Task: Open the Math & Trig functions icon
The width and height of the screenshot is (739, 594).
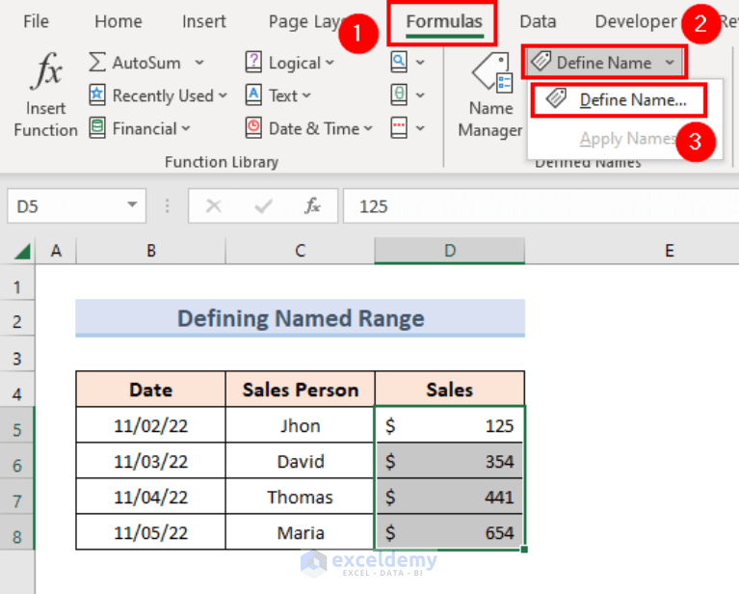Action: pos(399,95)
